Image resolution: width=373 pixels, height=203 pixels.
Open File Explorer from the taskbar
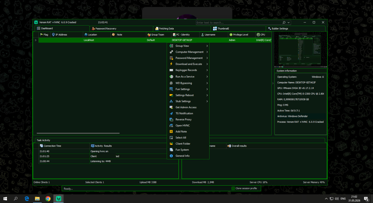37,199
